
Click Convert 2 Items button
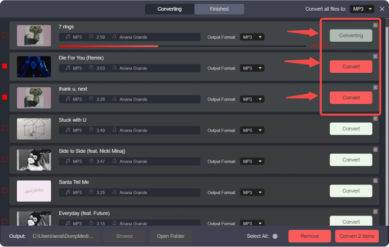tap(357, 236)
